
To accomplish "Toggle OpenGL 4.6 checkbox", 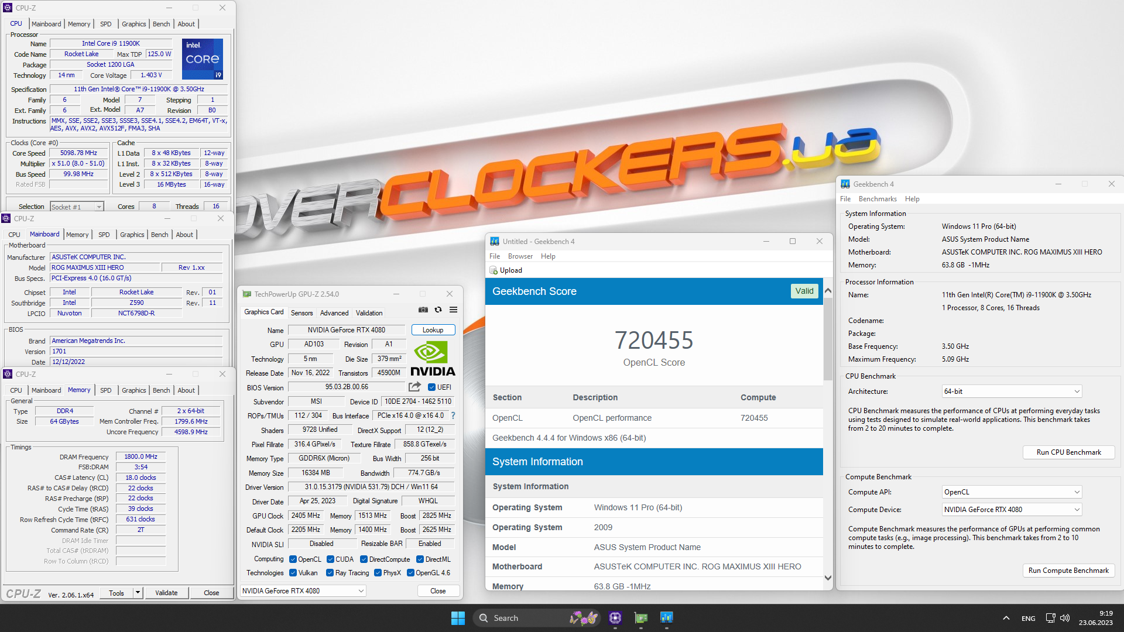I will (410, 573).
